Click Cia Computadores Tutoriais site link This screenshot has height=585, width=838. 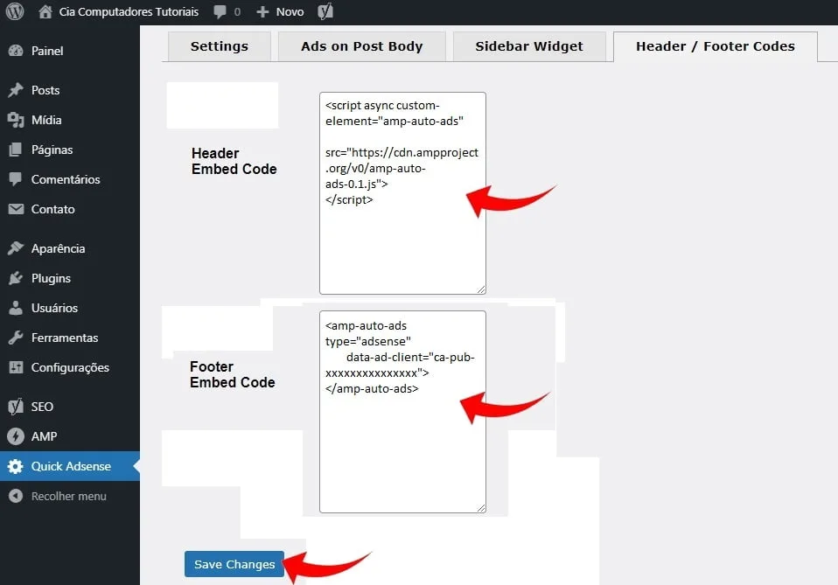coord(129,11)
